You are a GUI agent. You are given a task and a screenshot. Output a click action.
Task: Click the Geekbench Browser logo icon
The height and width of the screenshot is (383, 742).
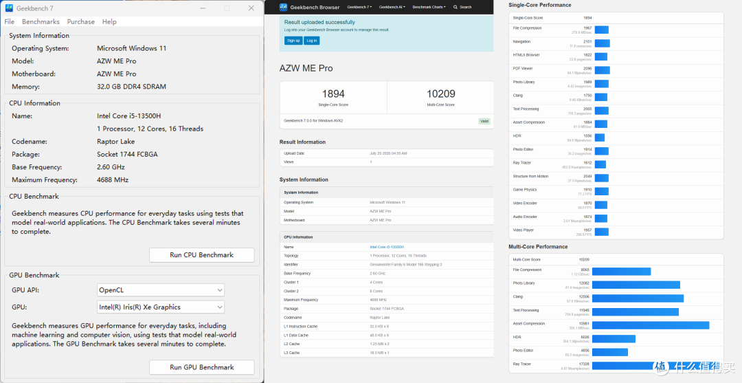pyautogui.click(x=284, y=7)
